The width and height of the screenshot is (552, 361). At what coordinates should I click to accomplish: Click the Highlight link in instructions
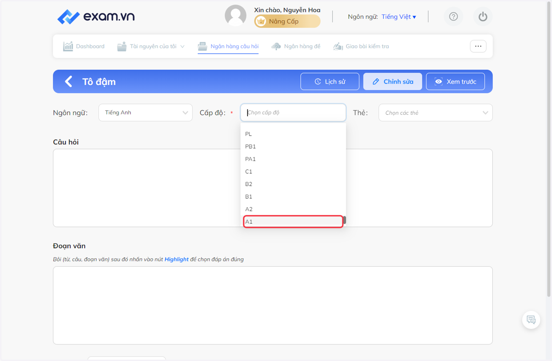click(x=177, y=259)
